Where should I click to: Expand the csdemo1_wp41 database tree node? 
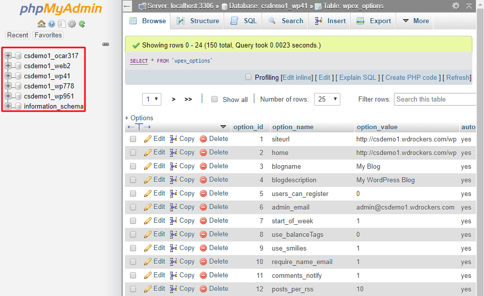[x=8, y=76]
